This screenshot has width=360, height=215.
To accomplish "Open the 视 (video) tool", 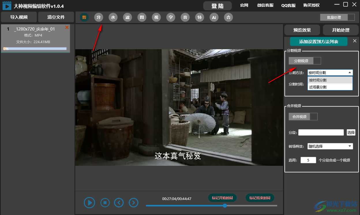I will click(x=156, y=17).
